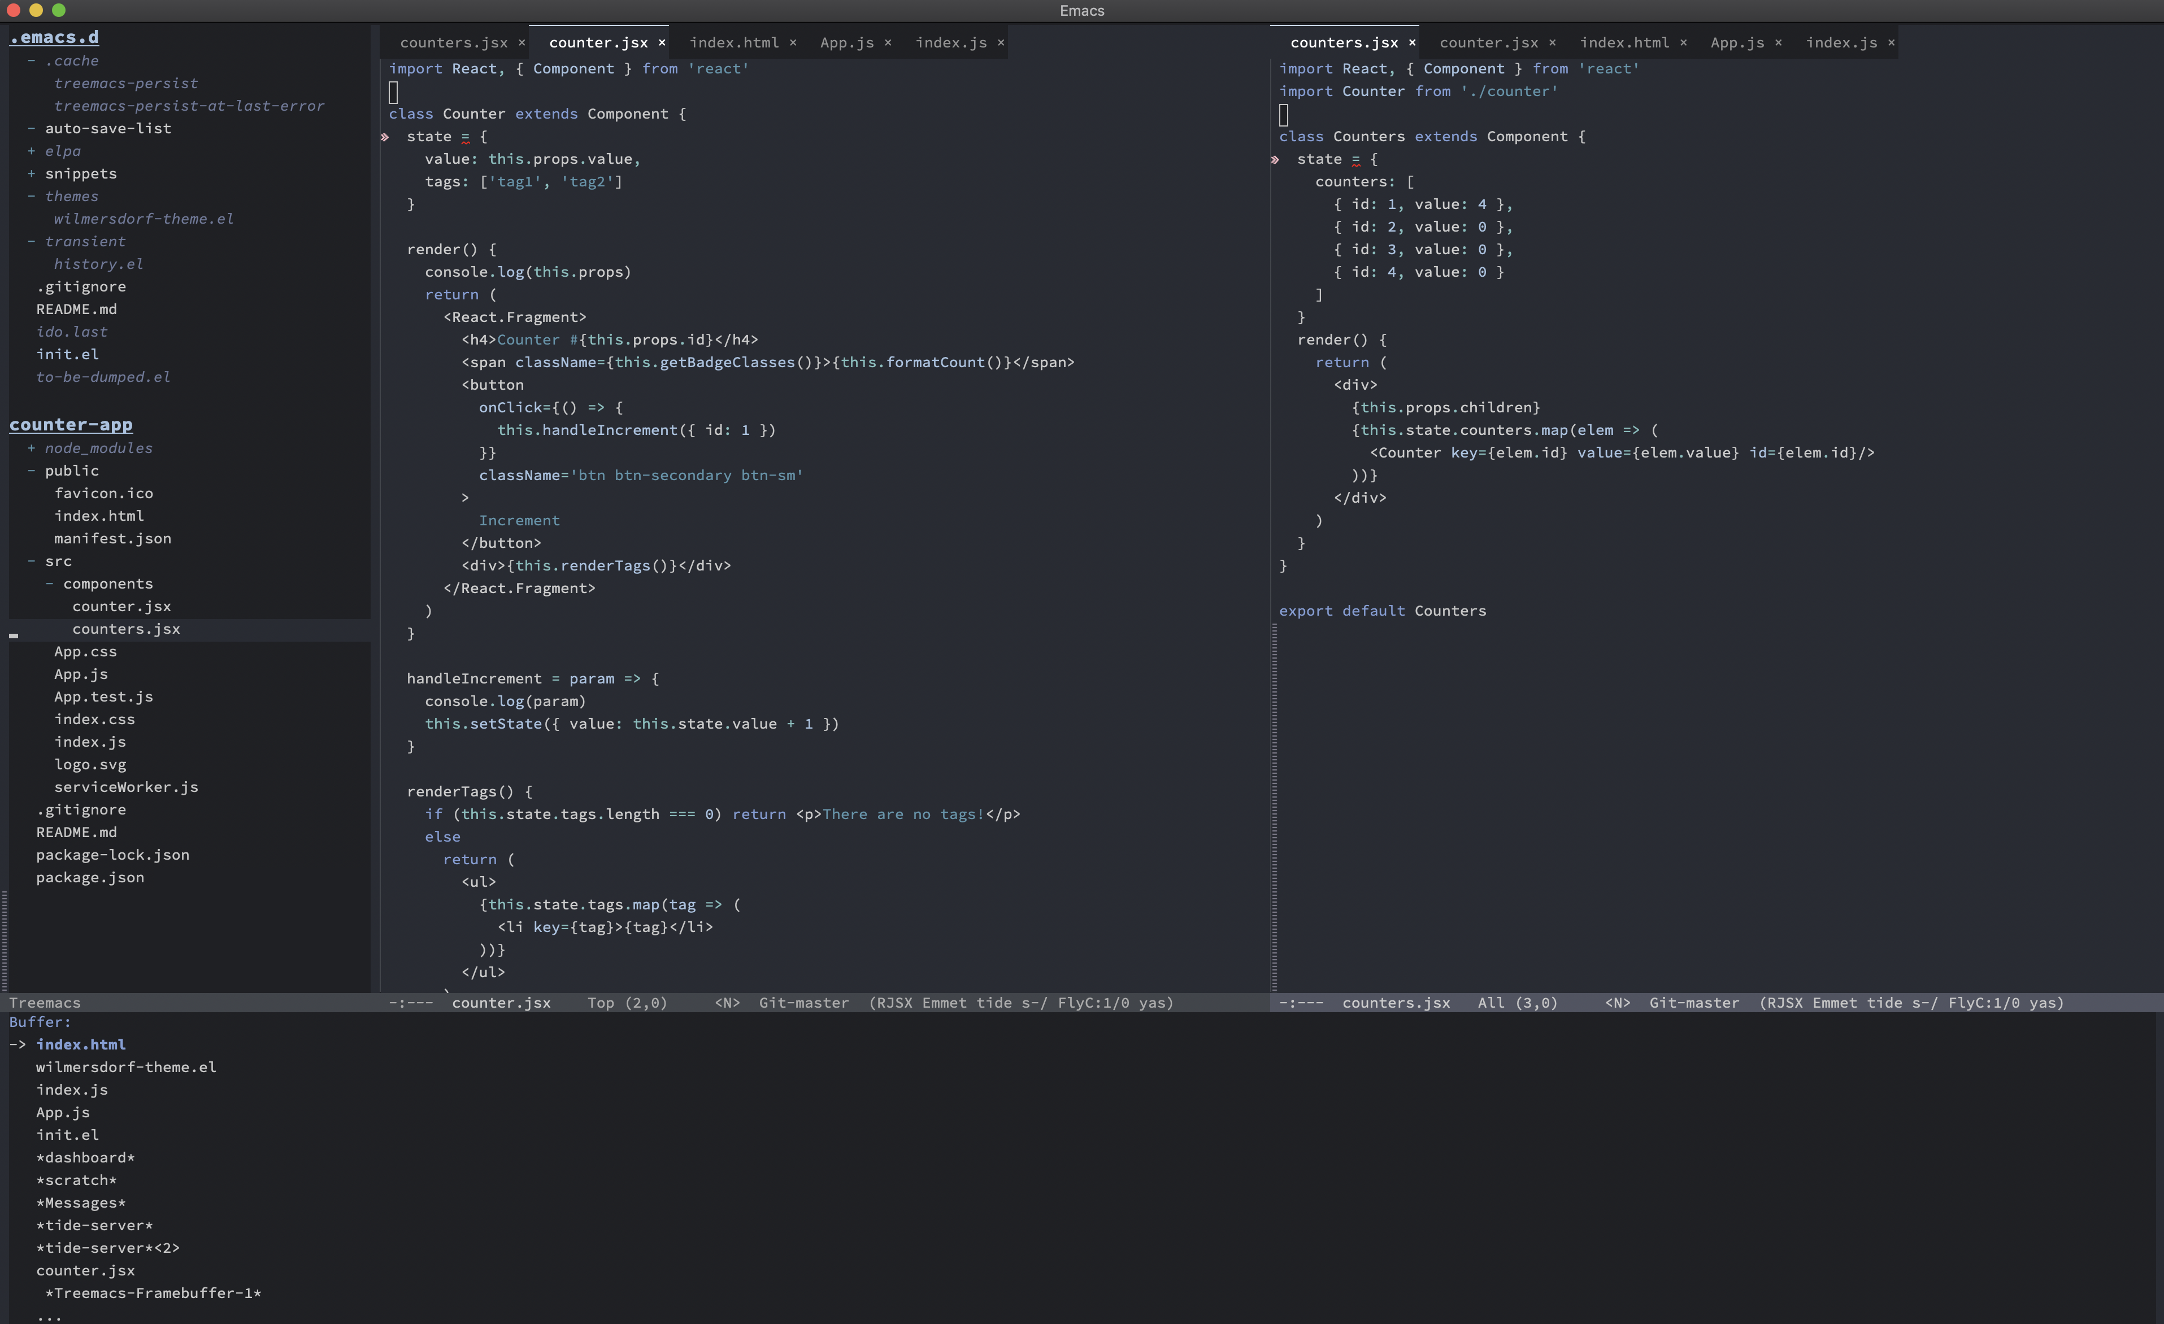The height and width of the screenshot is (1324, 2164).
Task: Close the counter.jsx tab in left pane
Action: pos(661,42)
